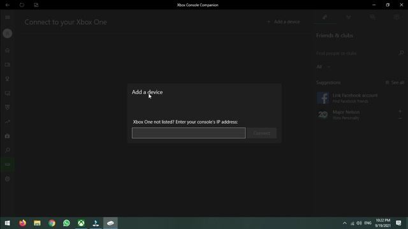Open the profile avatar in the sidebar
Viewport: 408px width, 229px height.
7,34
